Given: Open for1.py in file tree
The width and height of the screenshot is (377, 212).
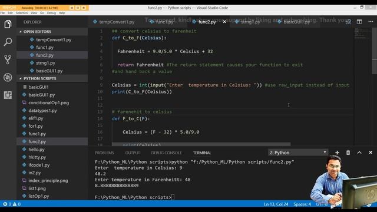Looking at the screenshot, I should 52,126.
